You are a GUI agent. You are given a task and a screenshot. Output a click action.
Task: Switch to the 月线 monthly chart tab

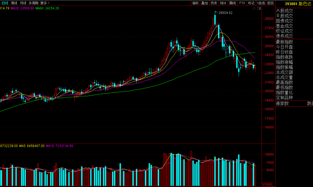[23, 3]
